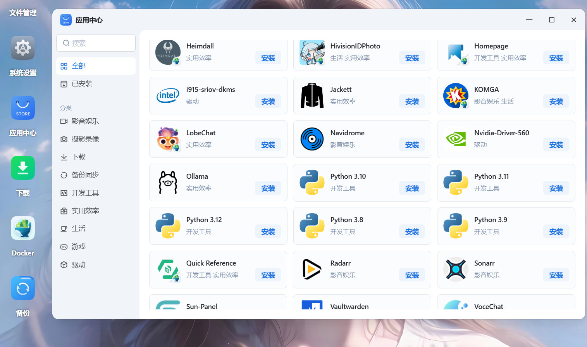This screenshot has width=587, height=347.
Task: Click the Heimdall app icon
Action: coord(168,52)
